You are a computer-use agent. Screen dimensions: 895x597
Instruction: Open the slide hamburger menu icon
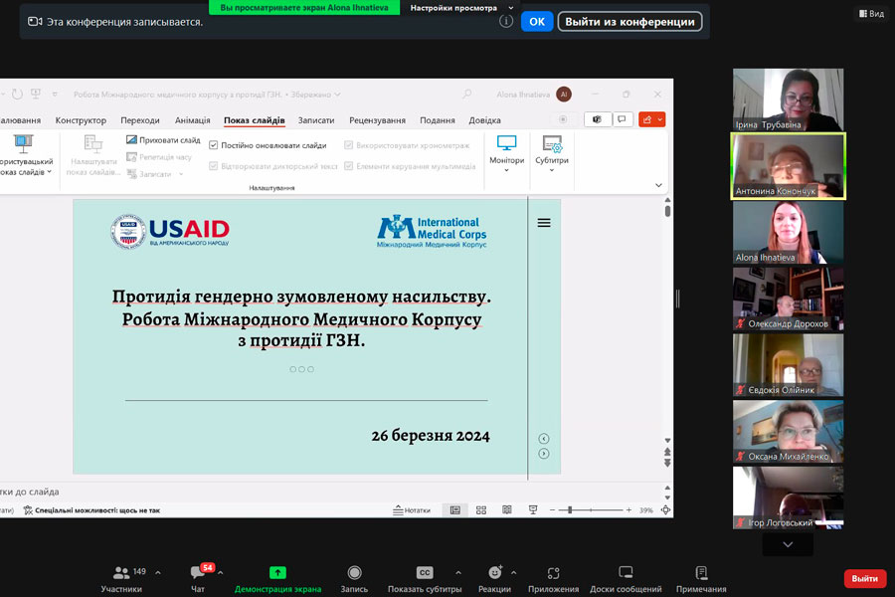544,223
